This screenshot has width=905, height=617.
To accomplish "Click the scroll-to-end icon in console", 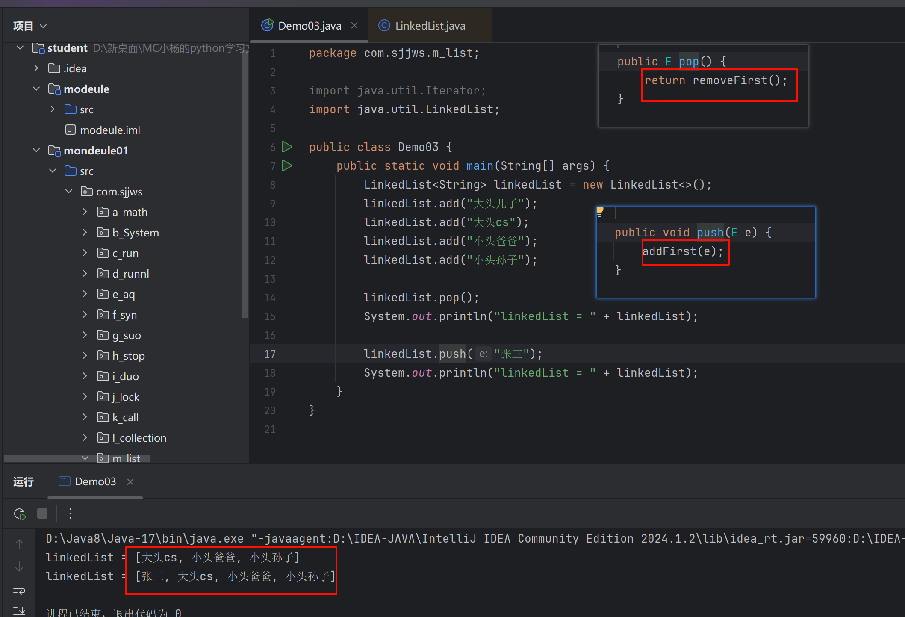I will click(x=19, y=611).
